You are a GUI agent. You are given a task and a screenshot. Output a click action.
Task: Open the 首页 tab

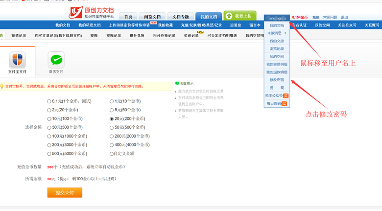[x=128, y=17]
